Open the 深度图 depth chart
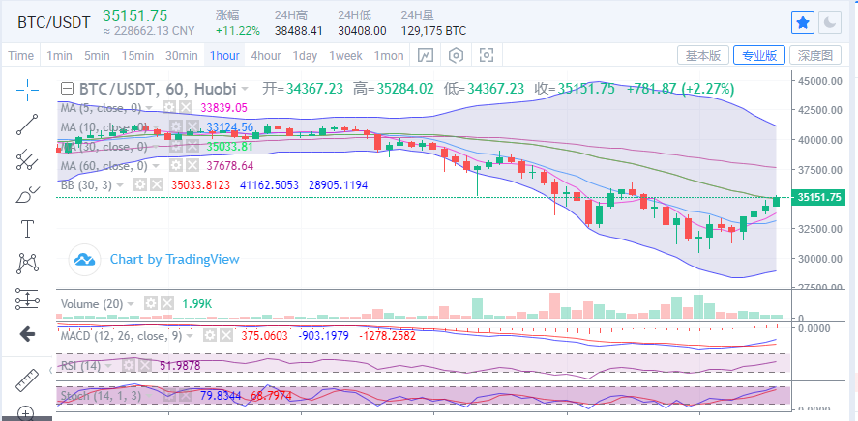Screen dimensions: 858x421 tap(815, 55)
